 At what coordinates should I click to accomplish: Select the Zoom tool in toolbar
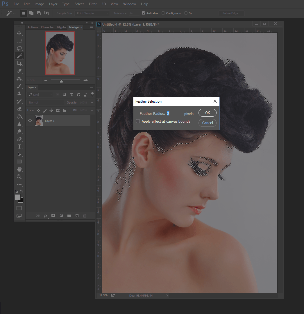pos(19,177)
